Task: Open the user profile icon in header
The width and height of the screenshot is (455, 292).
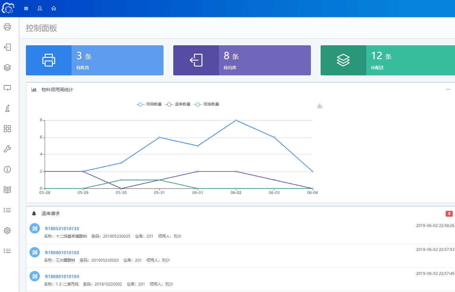Action: 40,8
